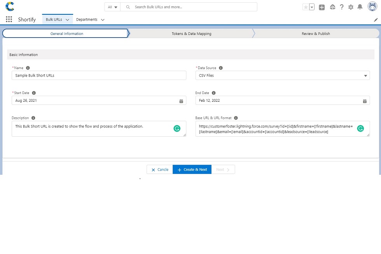381x254 pixels.
Task: Click the Start Date calendar icon
Action: [181, 101]
